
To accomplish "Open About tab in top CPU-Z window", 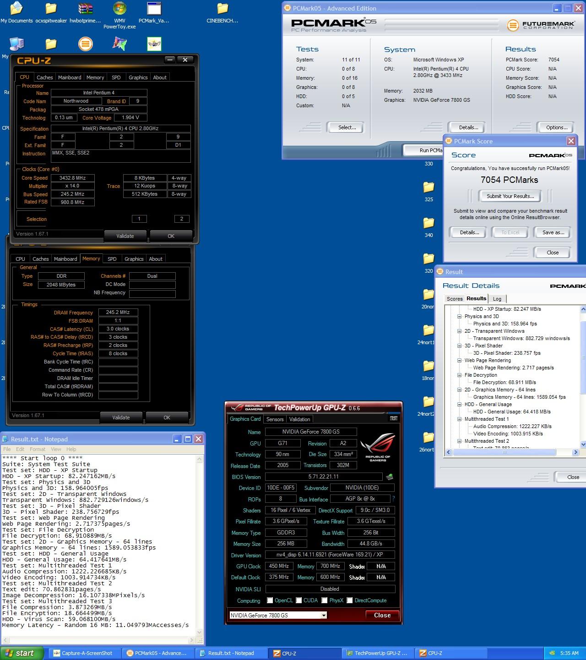I will click(x=160, y=77).
